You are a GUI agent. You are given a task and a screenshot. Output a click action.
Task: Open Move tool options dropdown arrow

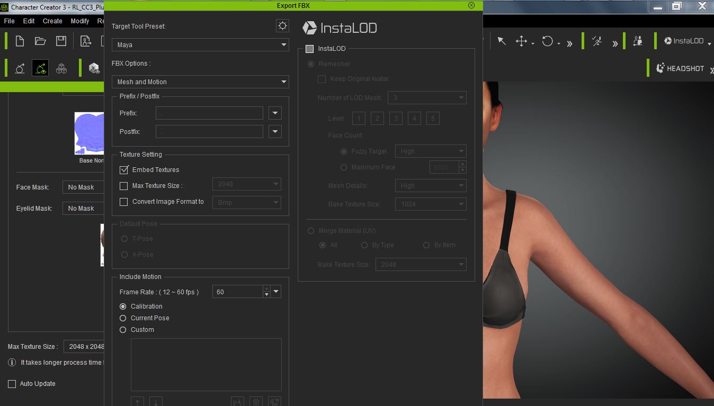(x=533, y=44)
